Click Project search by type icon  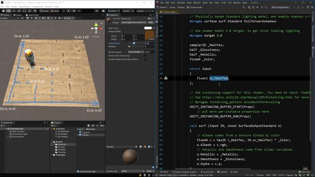[89, 126]
